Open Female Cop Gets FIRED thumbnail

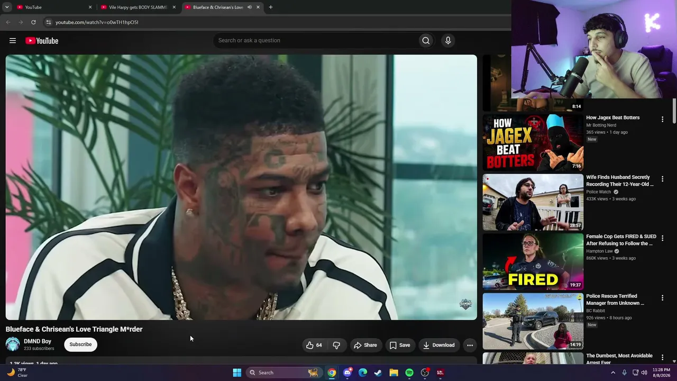coord(533,261)
